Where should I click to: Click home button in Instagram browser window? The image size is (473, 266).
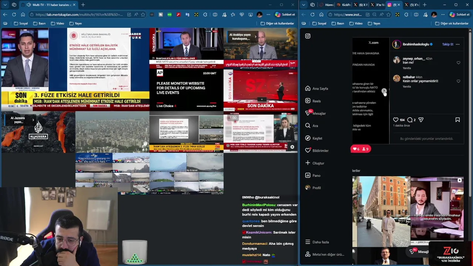321,14
